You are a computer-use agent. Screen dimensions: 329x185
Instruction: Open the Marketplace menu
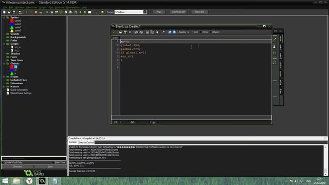73,7
